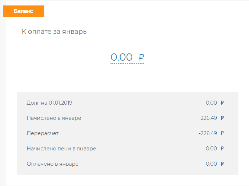The height and width of the screenshot is (186, 249).
Task: Click the 0.00 value in the Долг row
Action: (211, 103)
